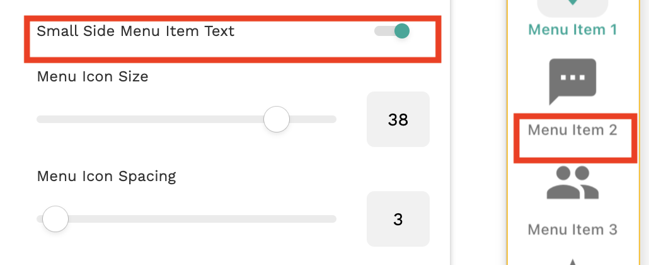Click the chat bubble icon above Menu Item 2

click(572, 80)
